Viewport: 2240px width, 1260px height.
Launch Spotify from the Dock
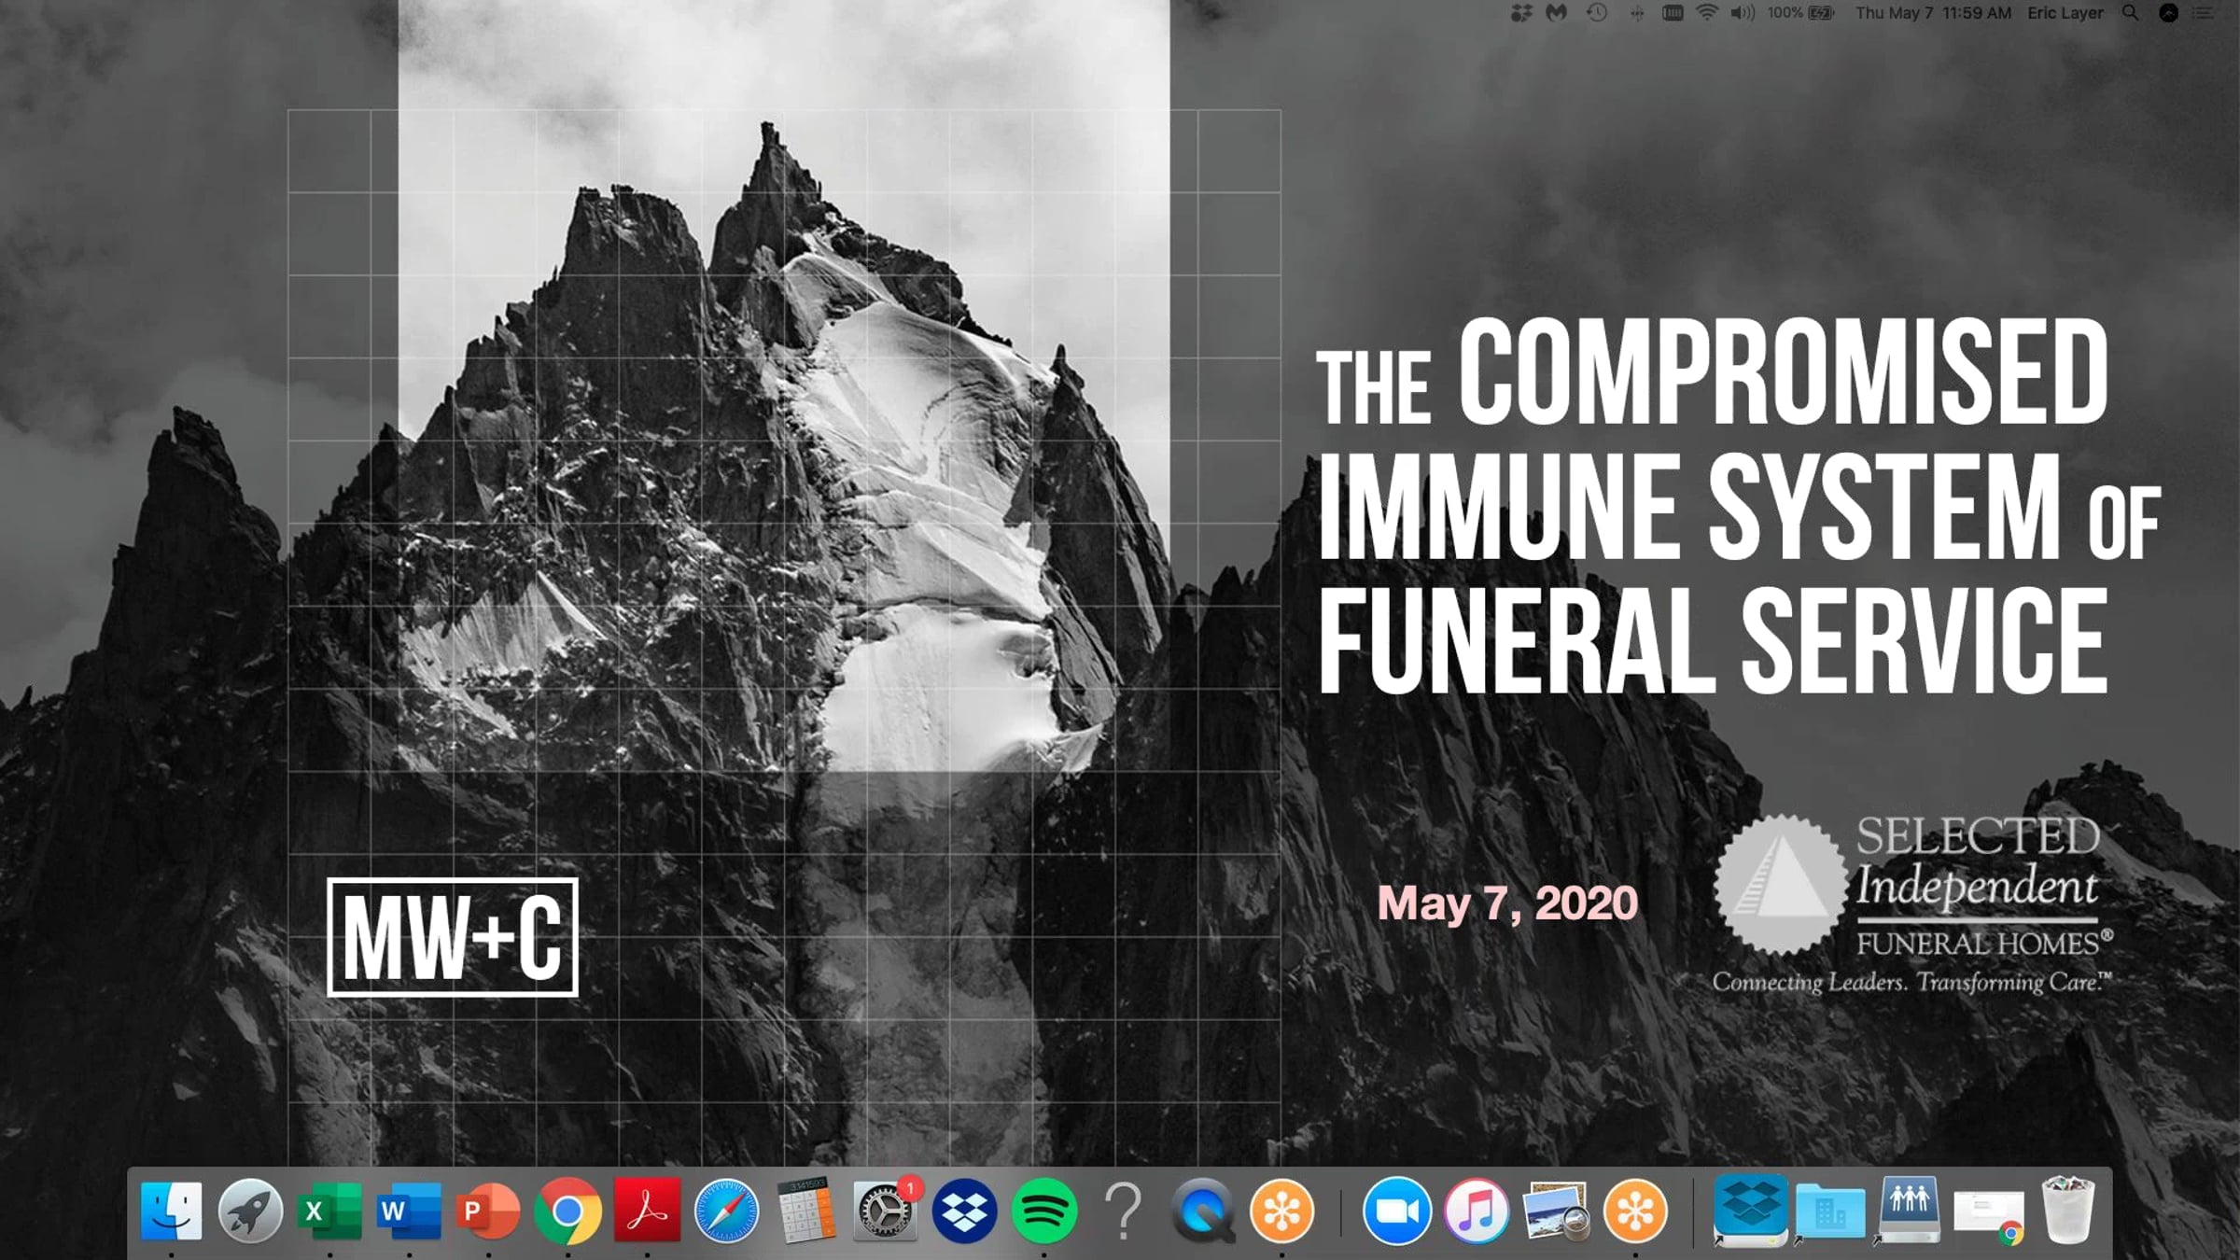coord(1043,1211)
